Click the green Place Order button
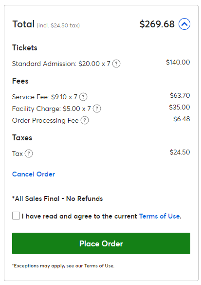The image size is (201, 285). [x=101, y=243]
